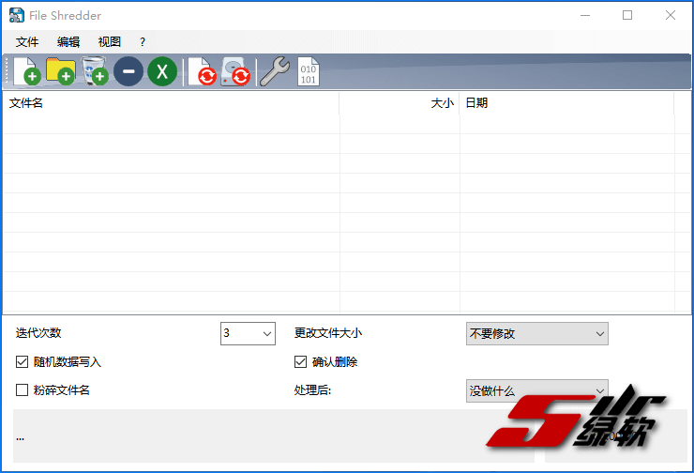Enable the 粉碎文件名 checkbox
The image size is (694, 473).
[23, 389]
